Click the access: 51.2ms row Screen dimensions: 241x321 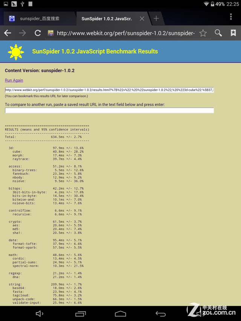click(45, 166)
